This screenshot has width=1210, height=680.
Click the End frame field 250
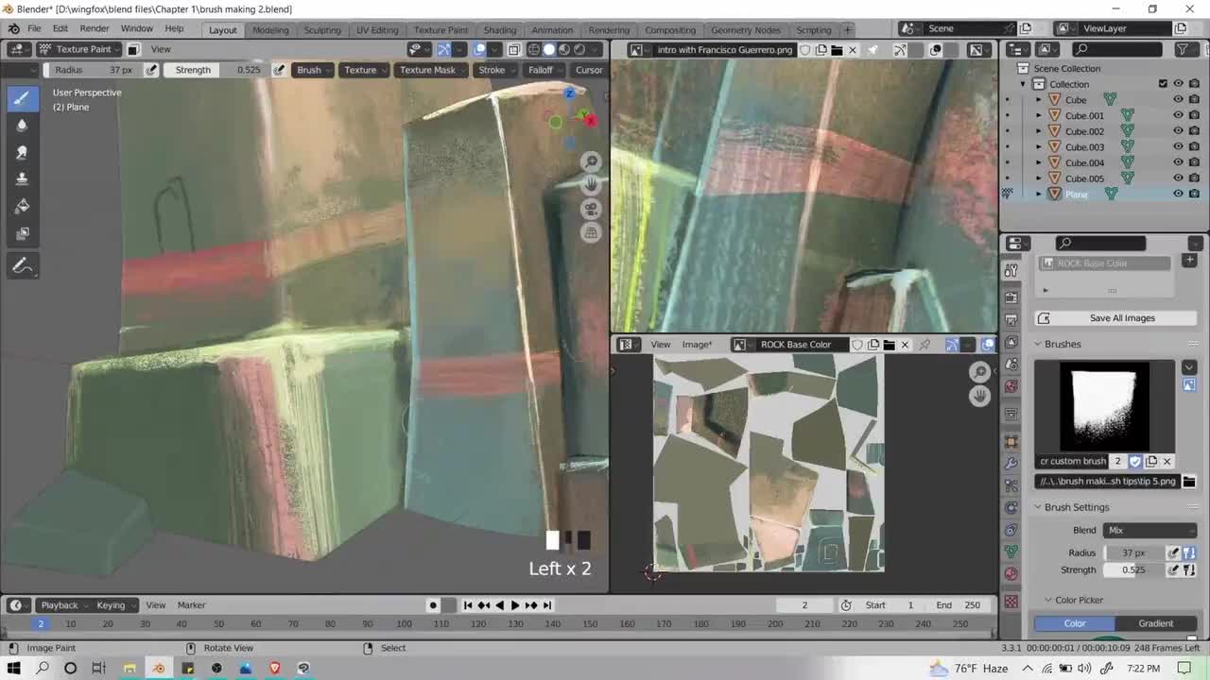point(960,605)
